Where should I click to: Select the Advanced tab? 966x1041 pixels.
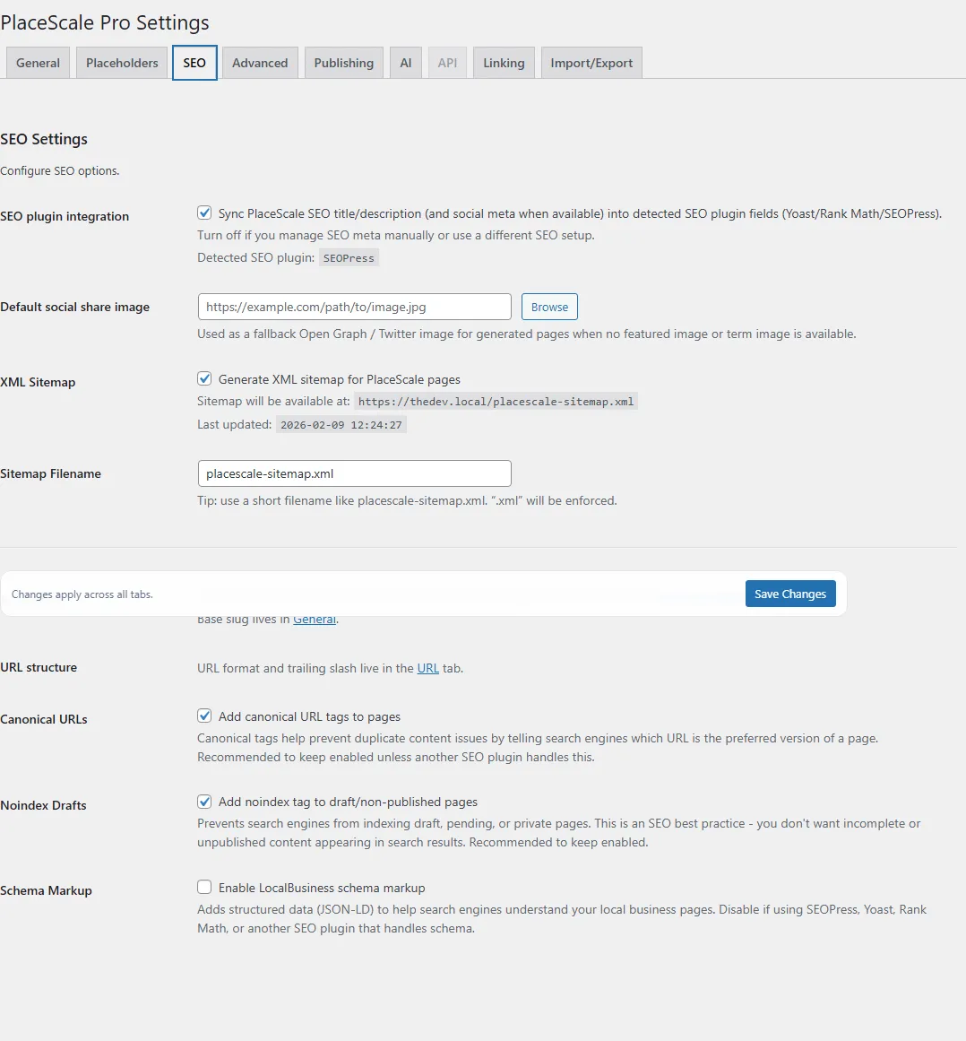click(x=259, y=62)
